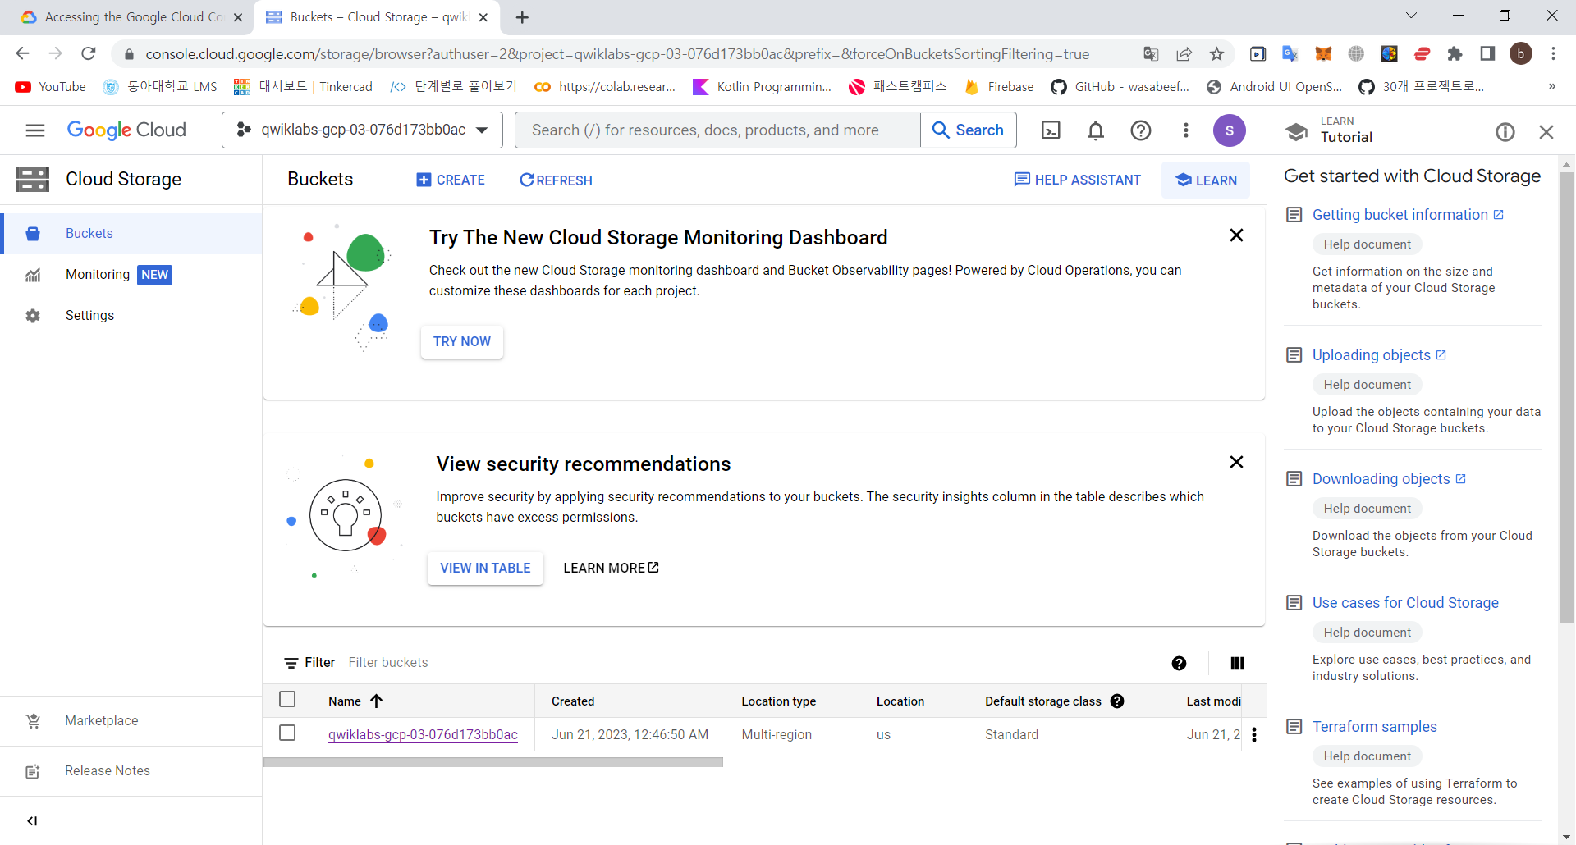The image size is (1576, 845).
Task: Open the notifications bell
Action: [1096, 130]
